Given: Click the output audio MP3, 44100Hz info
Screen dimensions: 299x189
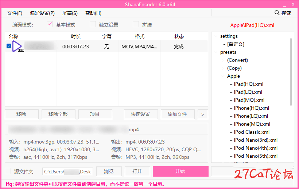Looking at the screenshot, I should point(157,157).
